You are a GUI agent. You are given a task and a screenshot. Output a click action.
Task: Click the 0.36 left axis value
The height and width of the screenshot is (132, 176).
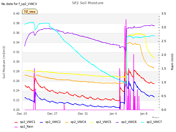point(16,33)
